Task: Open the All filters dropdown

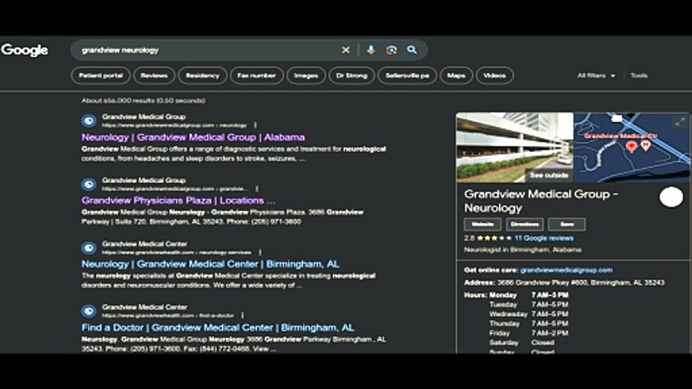Action: (x=596, y=76)
